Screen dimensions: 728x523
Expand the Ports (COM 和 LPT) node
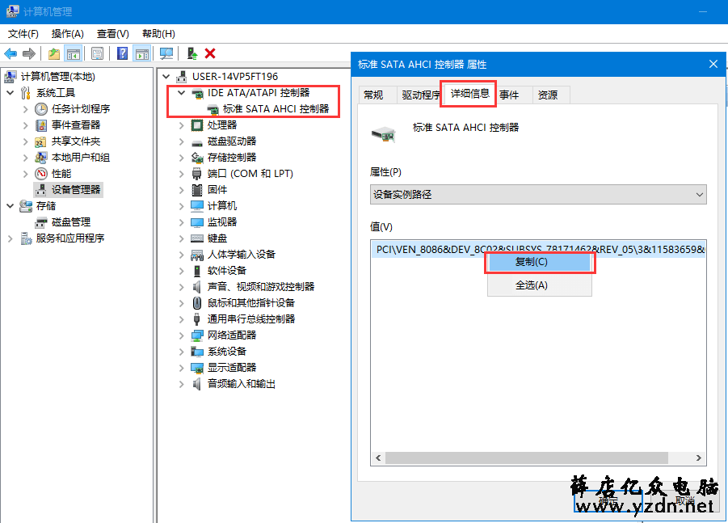point(182,174)
